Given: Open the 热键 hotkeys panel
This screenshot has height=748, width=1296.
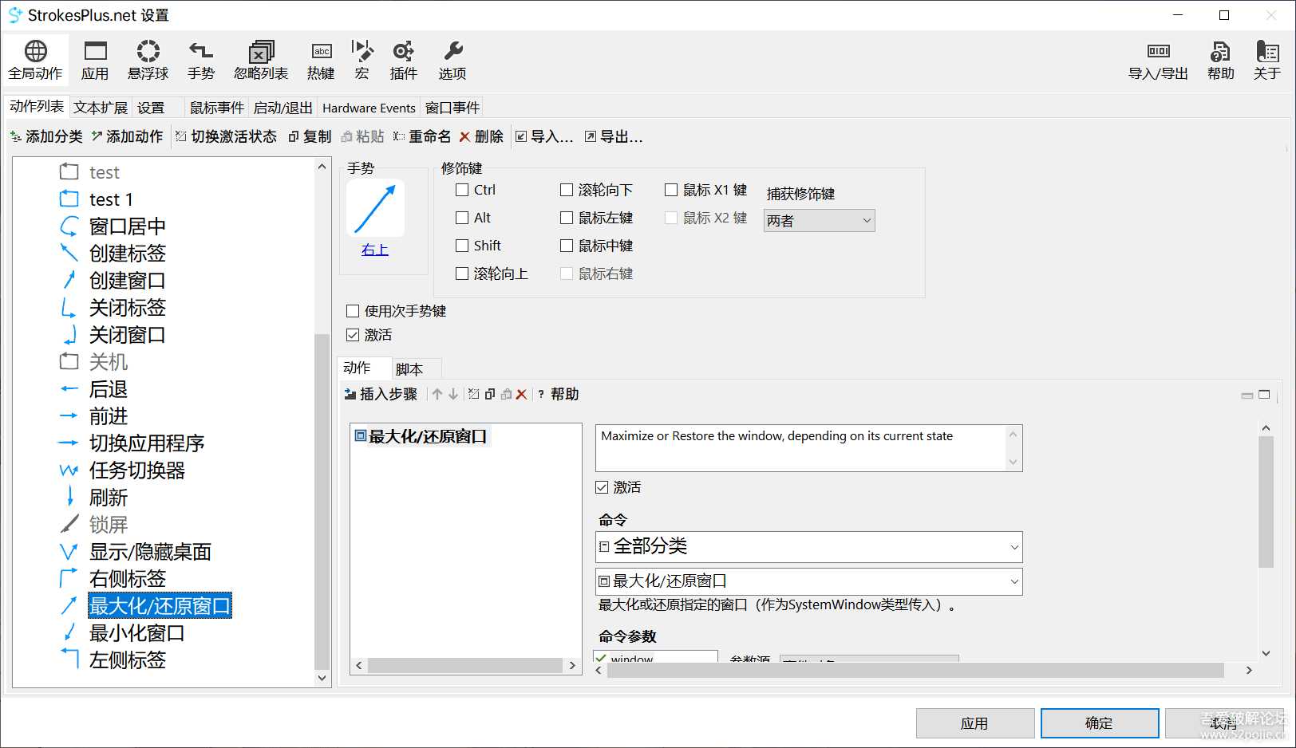Looking at the screenshot, I should point(320,60).
